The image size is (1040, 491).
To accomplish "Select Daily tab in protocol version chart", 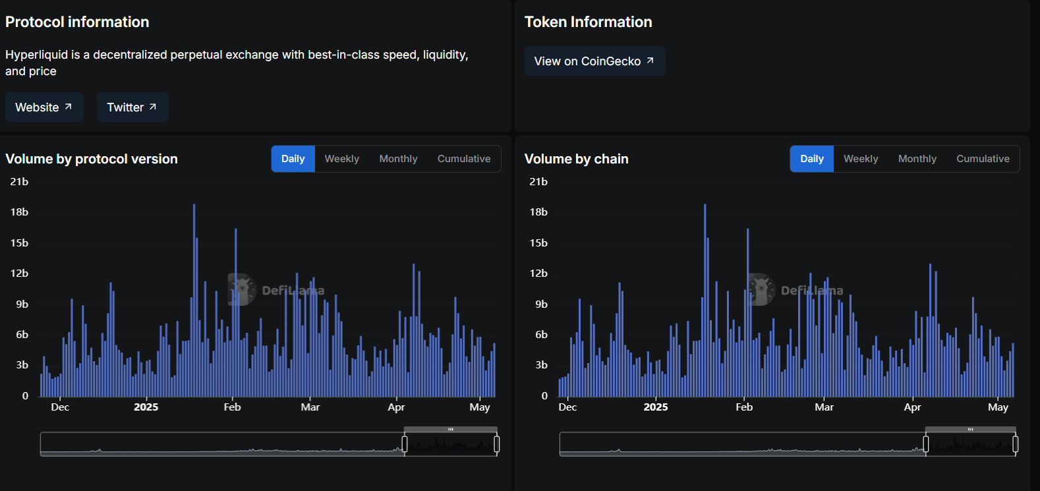I will click(x=293, y=159).
